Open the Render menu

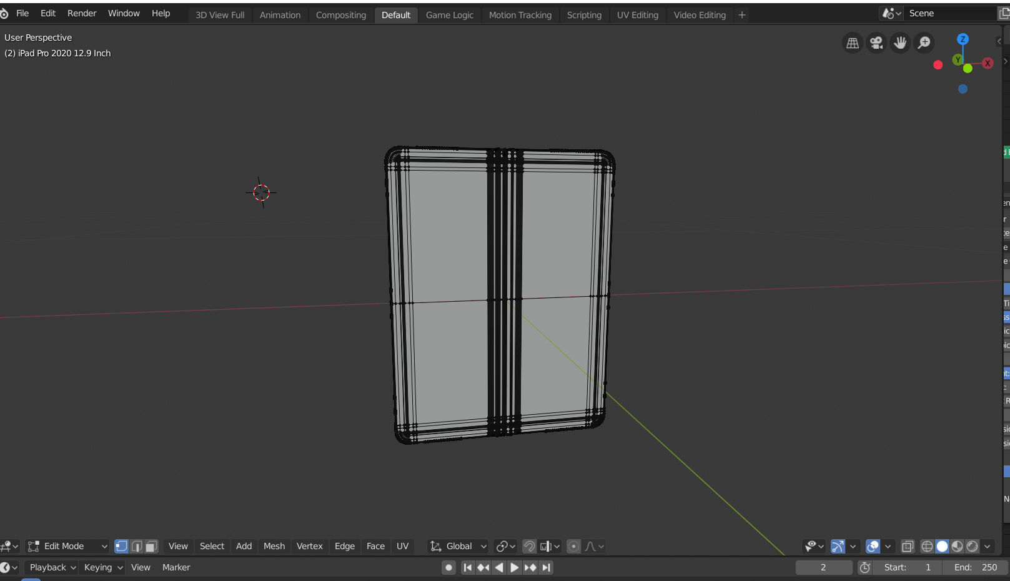pos(82,13)
